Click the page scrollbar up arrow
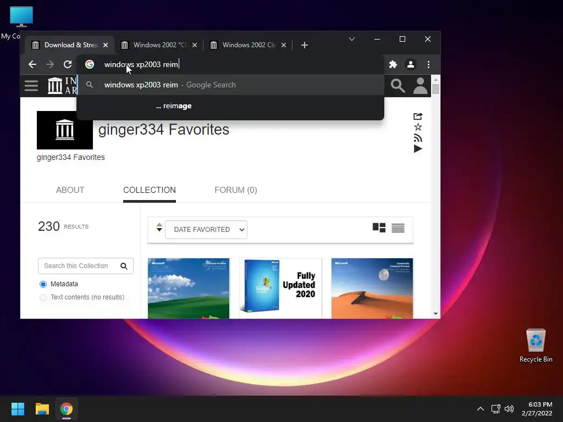The height and width of the screenshot is (422, 563). pos(435,80)
